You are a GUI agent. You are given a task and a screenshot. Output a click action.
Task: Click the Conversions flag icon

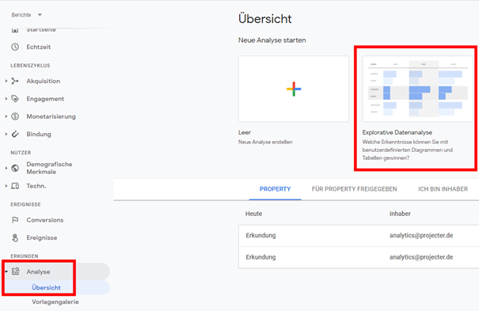coord(15,220)
